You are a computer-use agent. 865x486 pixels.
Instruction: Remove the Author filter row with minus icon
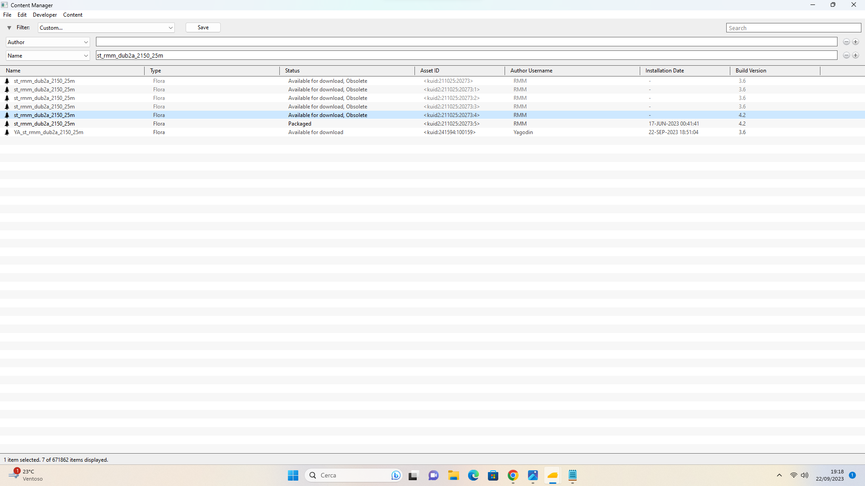tap(847, 42)
